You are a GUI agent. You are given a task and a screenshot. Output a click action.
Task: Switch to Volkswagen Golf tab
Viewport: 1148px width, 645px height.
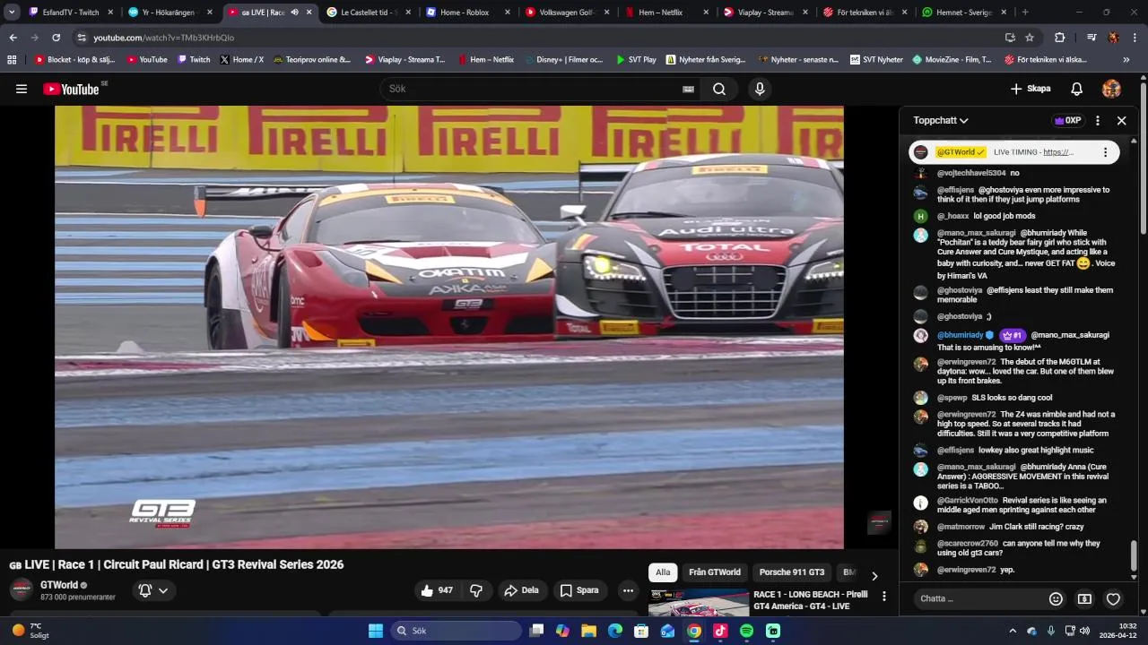pyautogui.click(x=566, y=13)
